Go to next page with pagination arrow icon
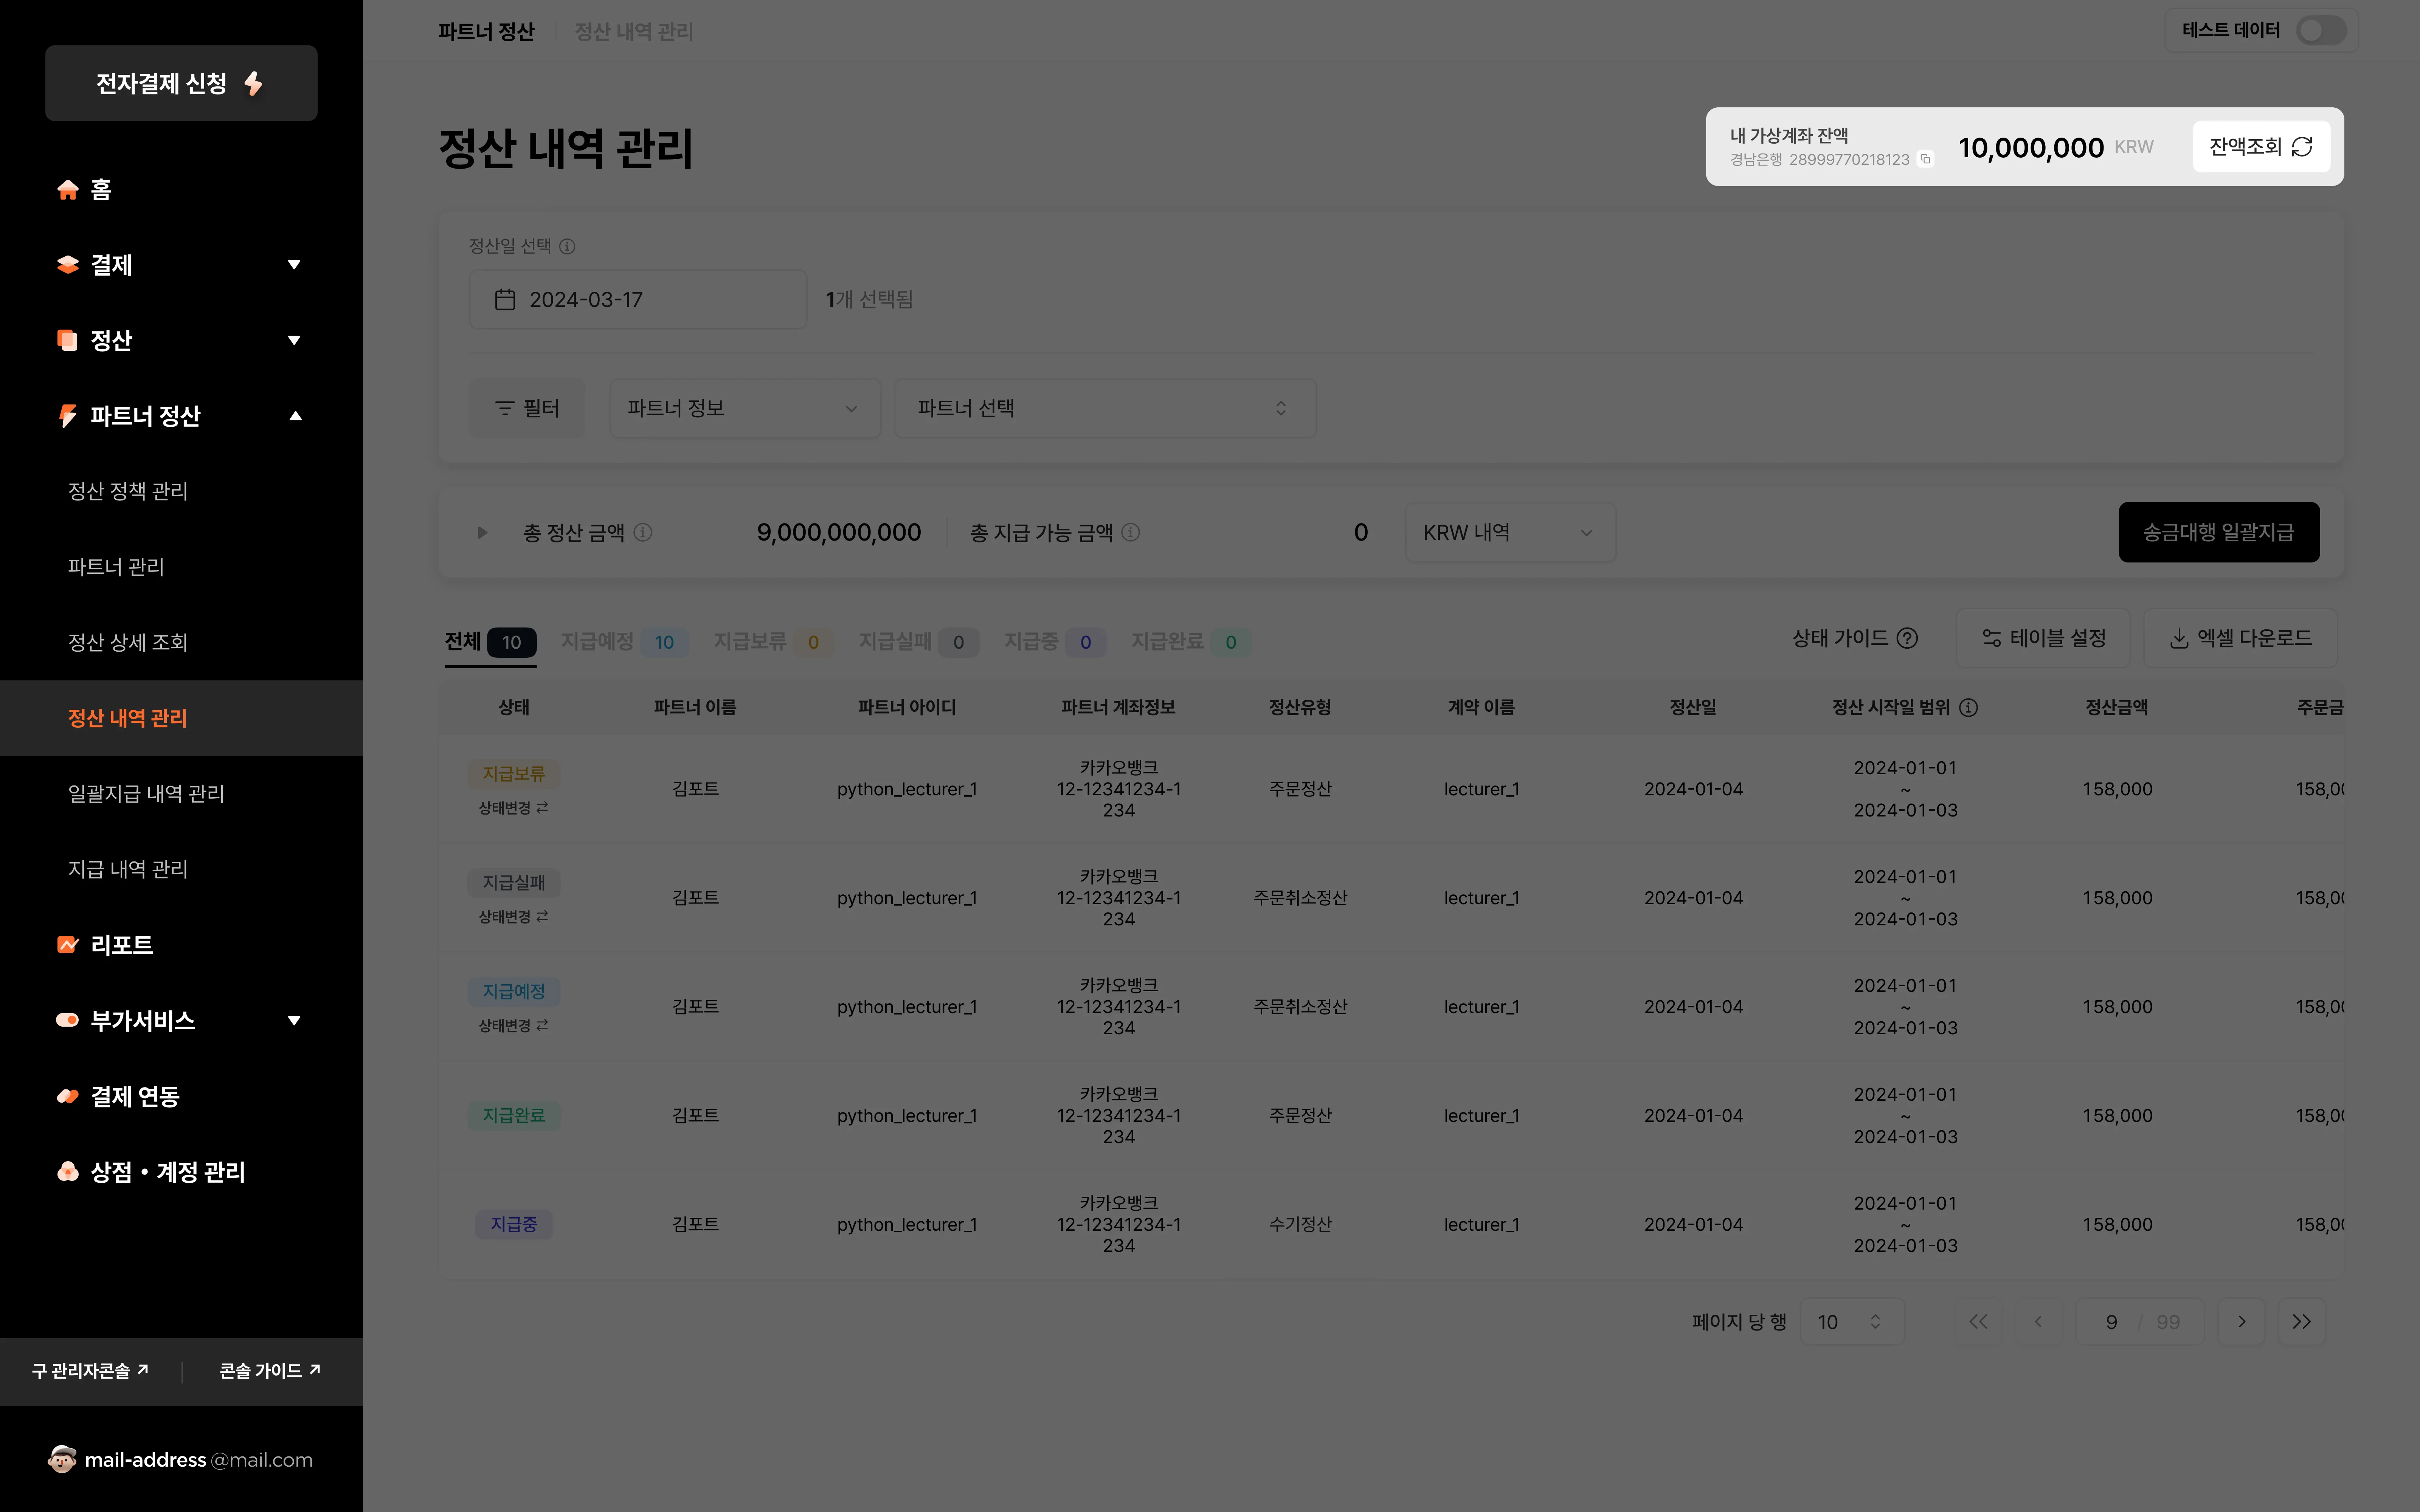2420x1512 pixels. click(2242, 1321)
